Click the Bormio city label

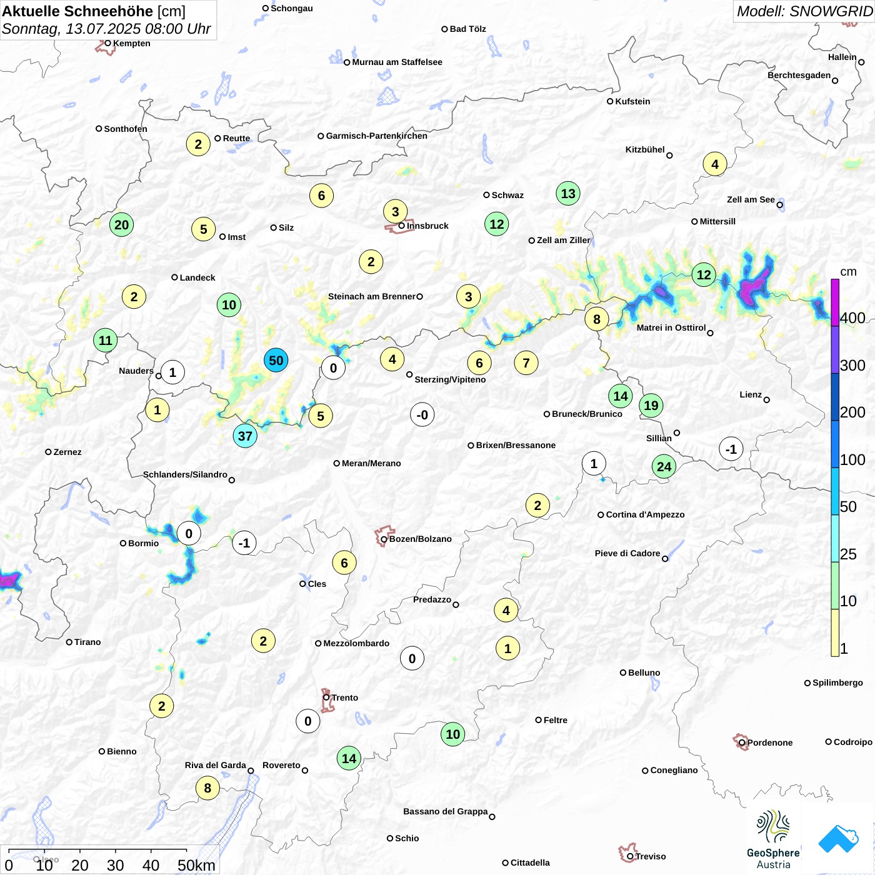(x=143, y=543)
